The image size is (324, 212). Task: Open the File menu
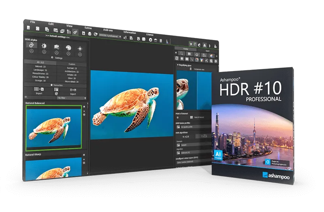click(33, 22)
